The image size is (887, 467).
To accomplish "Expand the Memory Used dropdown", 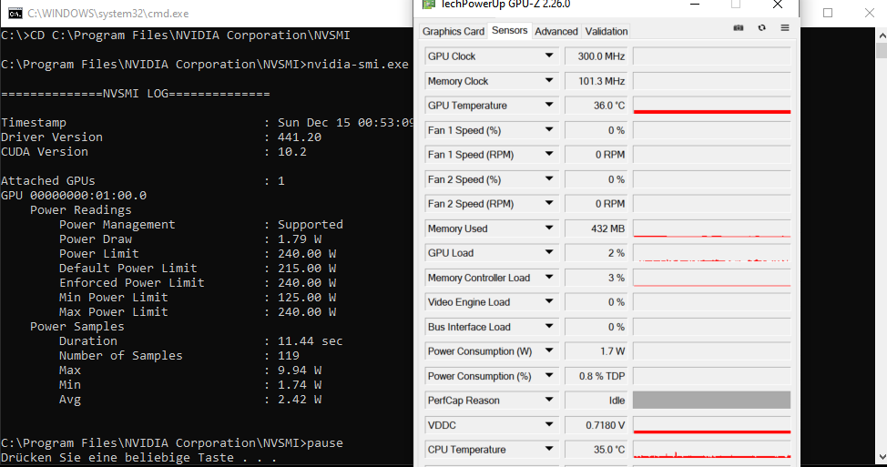I will coord(549,228).
